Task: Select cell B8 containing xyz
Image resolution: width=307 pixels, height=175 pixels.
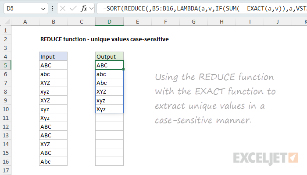Action: pos(53,91)
